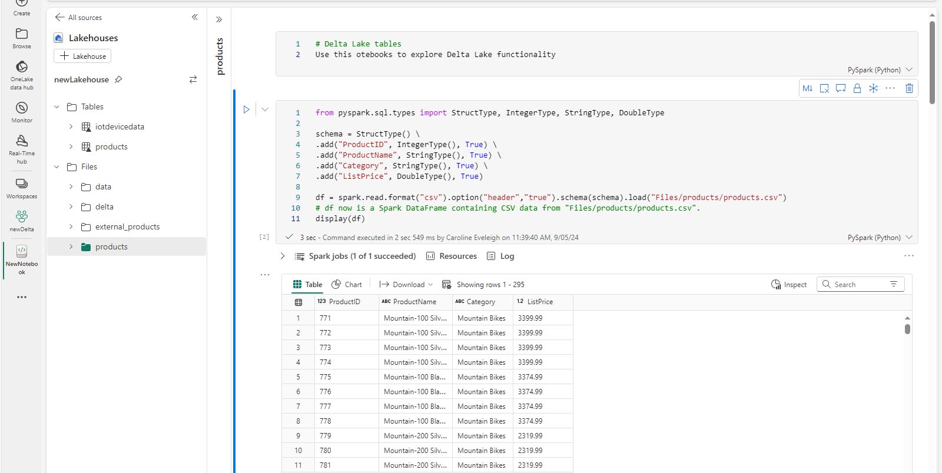The height and width of the screenshot is (473, 942).
Task: Open the Workspaces list
Action: tap(22, 188)
